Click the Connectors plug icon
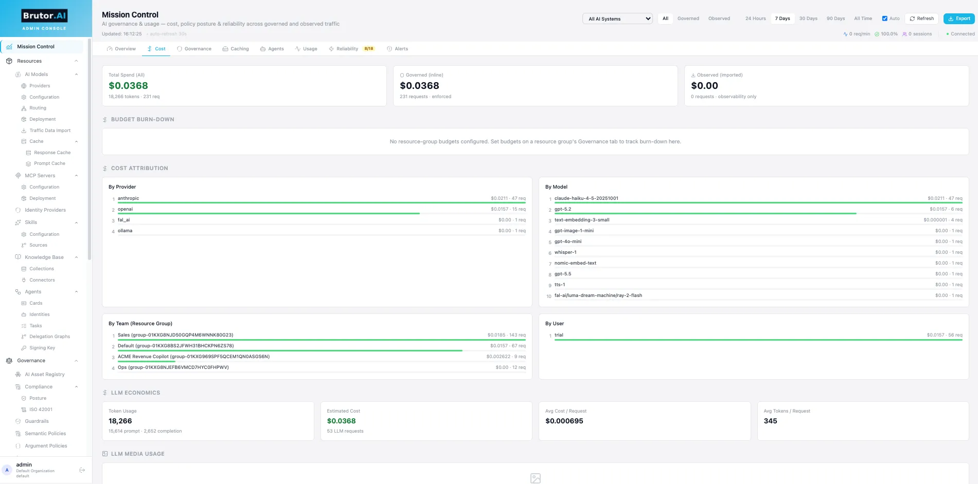Image resolution: width=978 pixels, height=484 pixels. [24, 280]
